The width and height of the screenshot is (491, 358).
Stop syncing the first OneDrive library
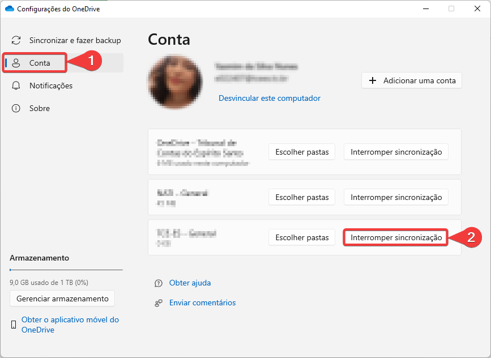point(396,152)
